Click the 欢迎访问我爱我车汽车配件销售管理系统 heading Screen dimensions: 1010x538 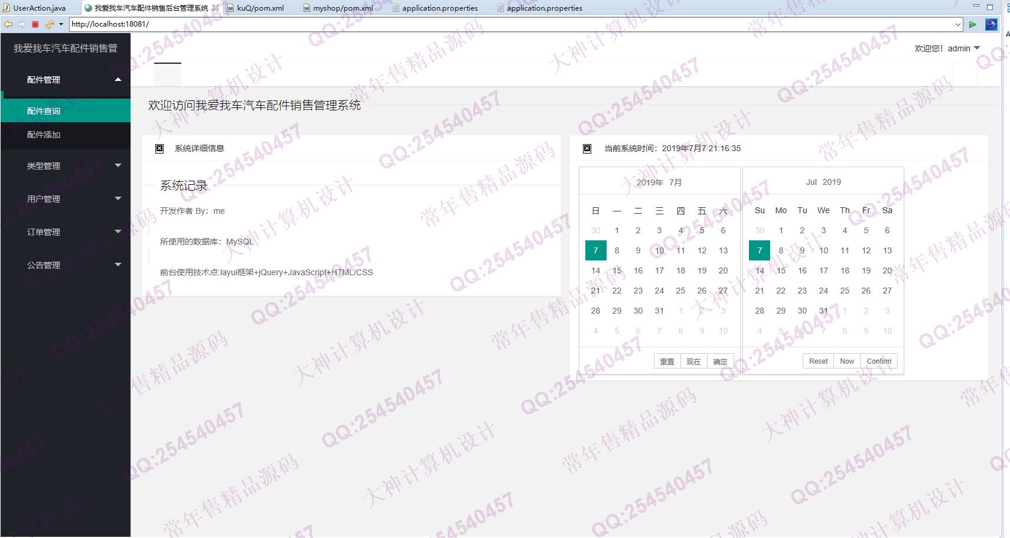click(x=255, y=105)
